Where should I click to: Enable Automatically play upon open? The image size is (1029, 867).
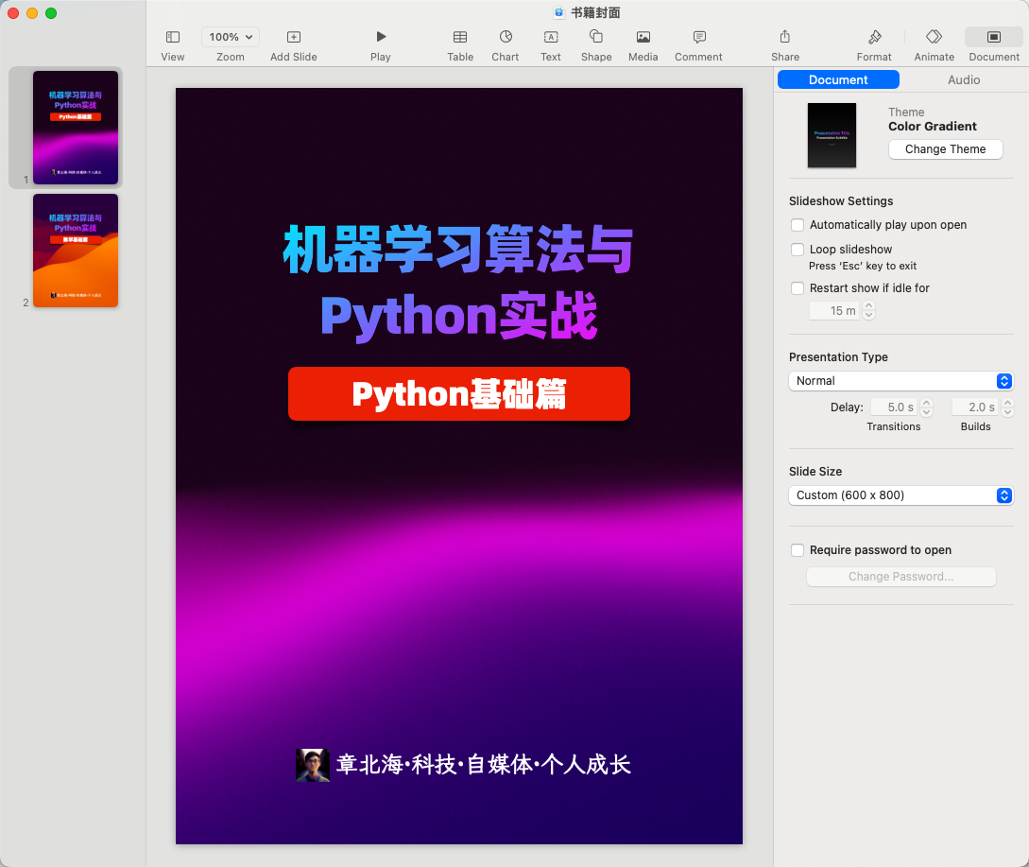click(x=797, y=225)
